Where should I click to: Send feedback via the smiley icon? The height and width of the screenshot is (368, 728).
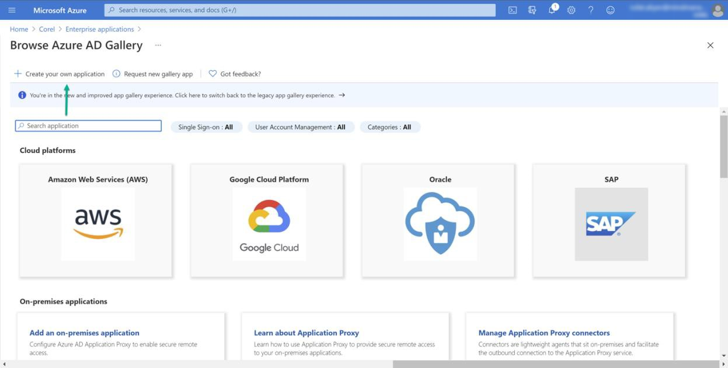coord(610,10)
